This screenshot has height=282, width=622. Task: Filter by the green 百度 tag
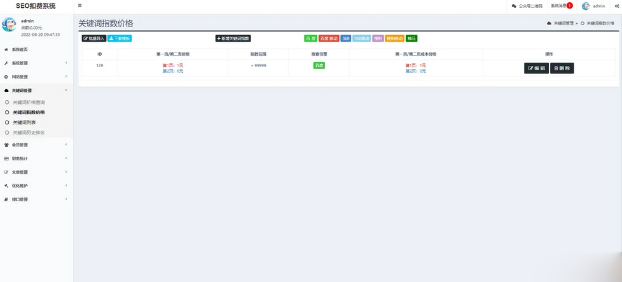(x=310, y=38)
